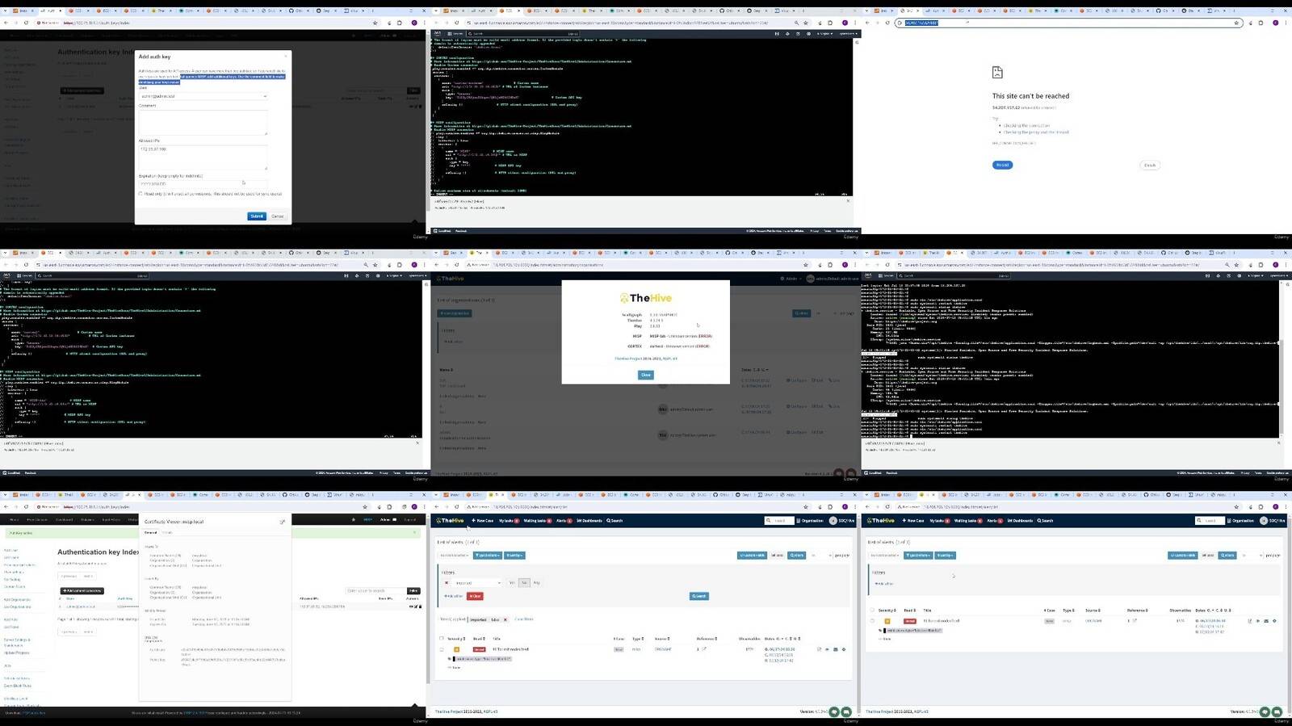Tick the alert row checkbox in the imported-filter list
The width and height of the screenshot is (1292, 726).
(x=441, y=649)
